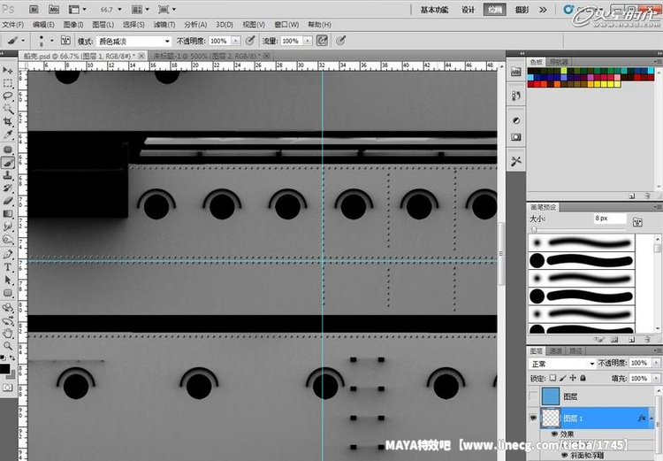The image size is (663, 461).
Task: Select the Path Selection tool
Action: 8,280
